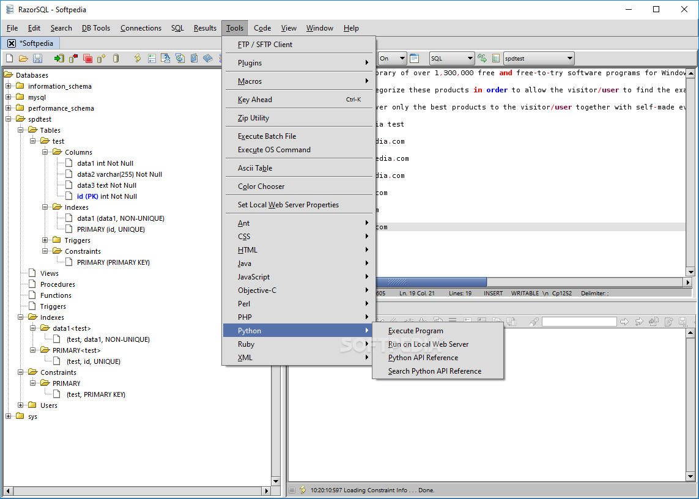This screenshot has height=499, width=699.
Task: Click the red overlapping squares toolbar icon
Action: [x=88, y=59]
